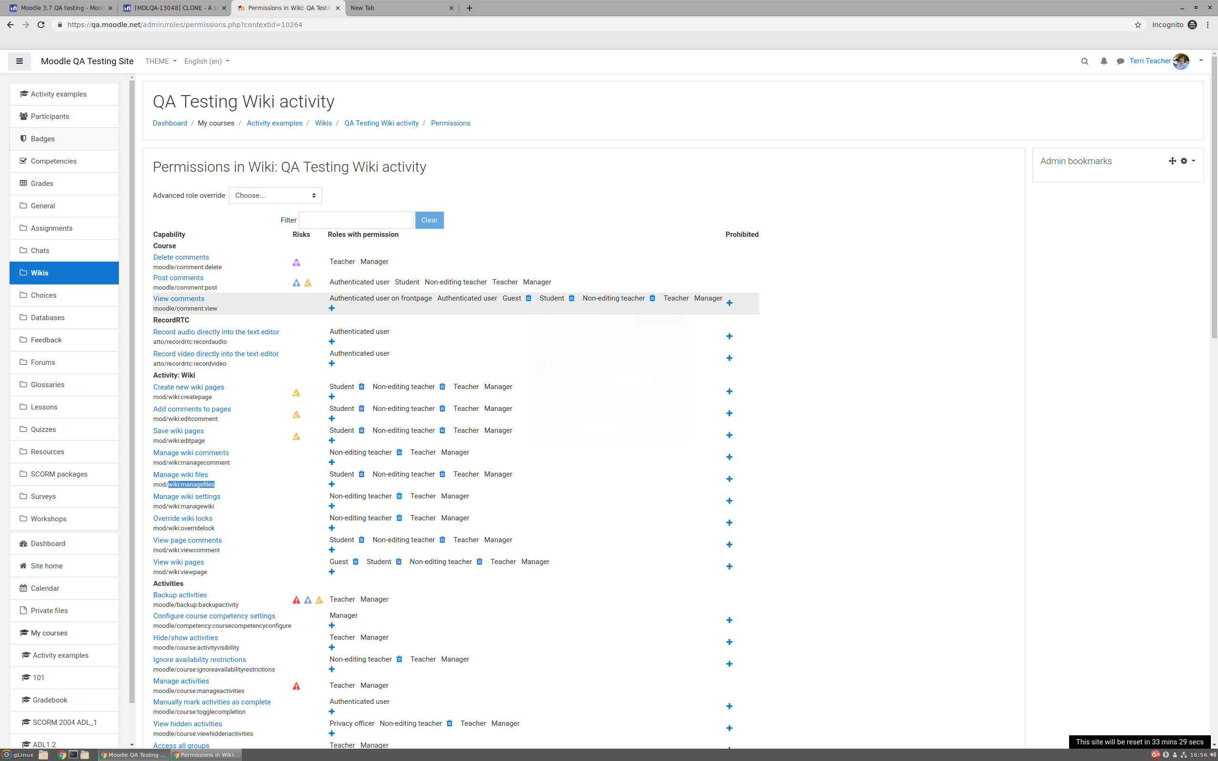The height and width of the screenshot is (761, 1218).
Task: Open the terminal icon in taskbar
Action: (x=73, y=754)
